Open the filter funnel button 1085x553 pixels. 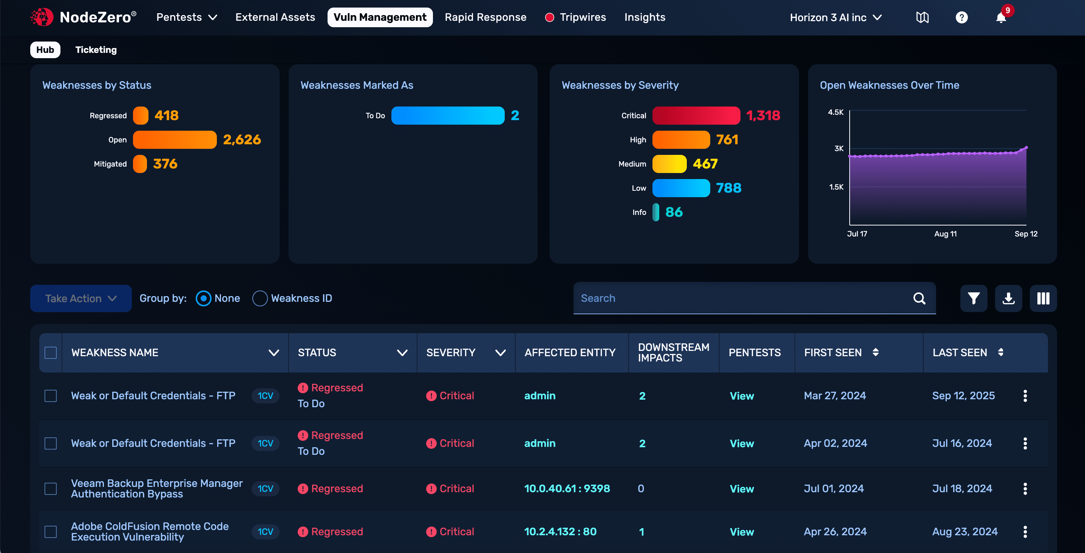click(x=974, y=298)
